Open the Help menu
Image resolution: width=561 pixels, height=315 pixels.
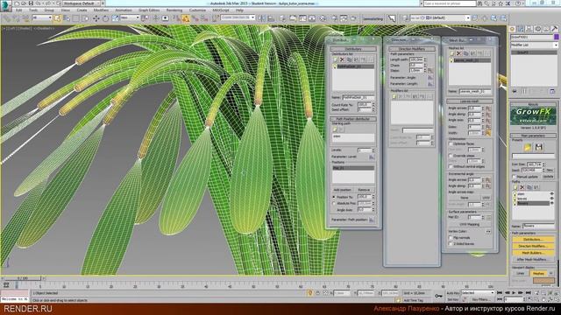[239, 10]
